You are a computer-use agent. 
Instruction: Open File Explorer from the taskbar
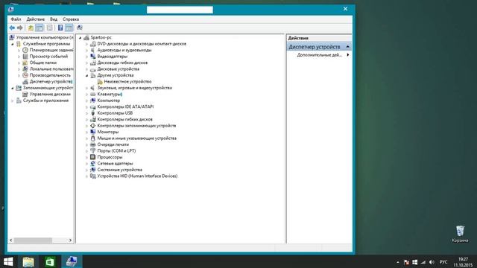tap(28, 261)
